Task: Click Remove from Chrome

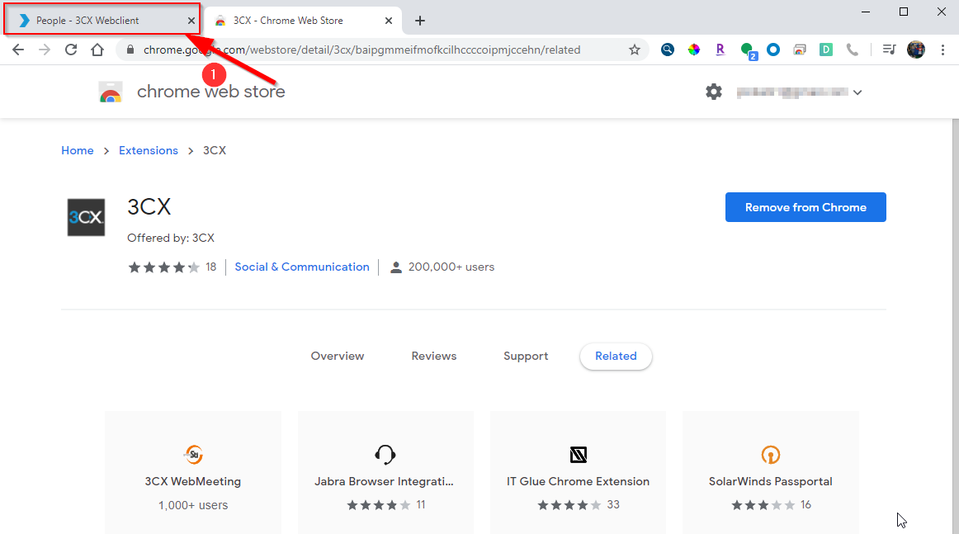Action: coord(805,207)
